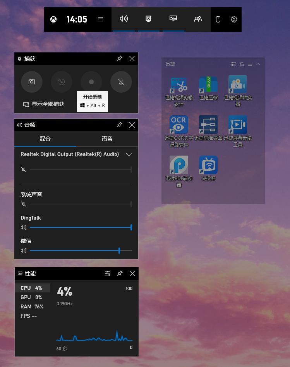The height and width of the screenshot is (367, 290).
Task: Pin the 性能 performance widget
Action: coord(120,274)
